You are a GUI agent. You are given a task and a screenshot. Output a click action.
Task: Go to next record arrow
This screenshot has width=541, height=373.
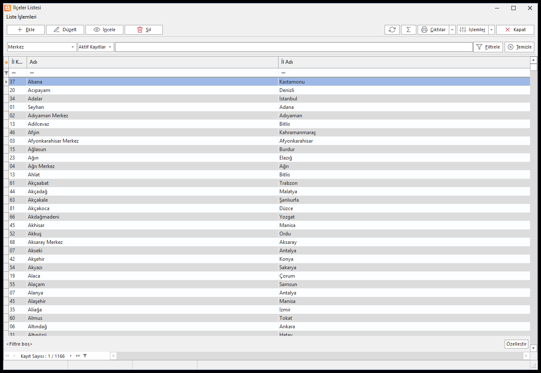pyautogui.click(x=71, y=356)
